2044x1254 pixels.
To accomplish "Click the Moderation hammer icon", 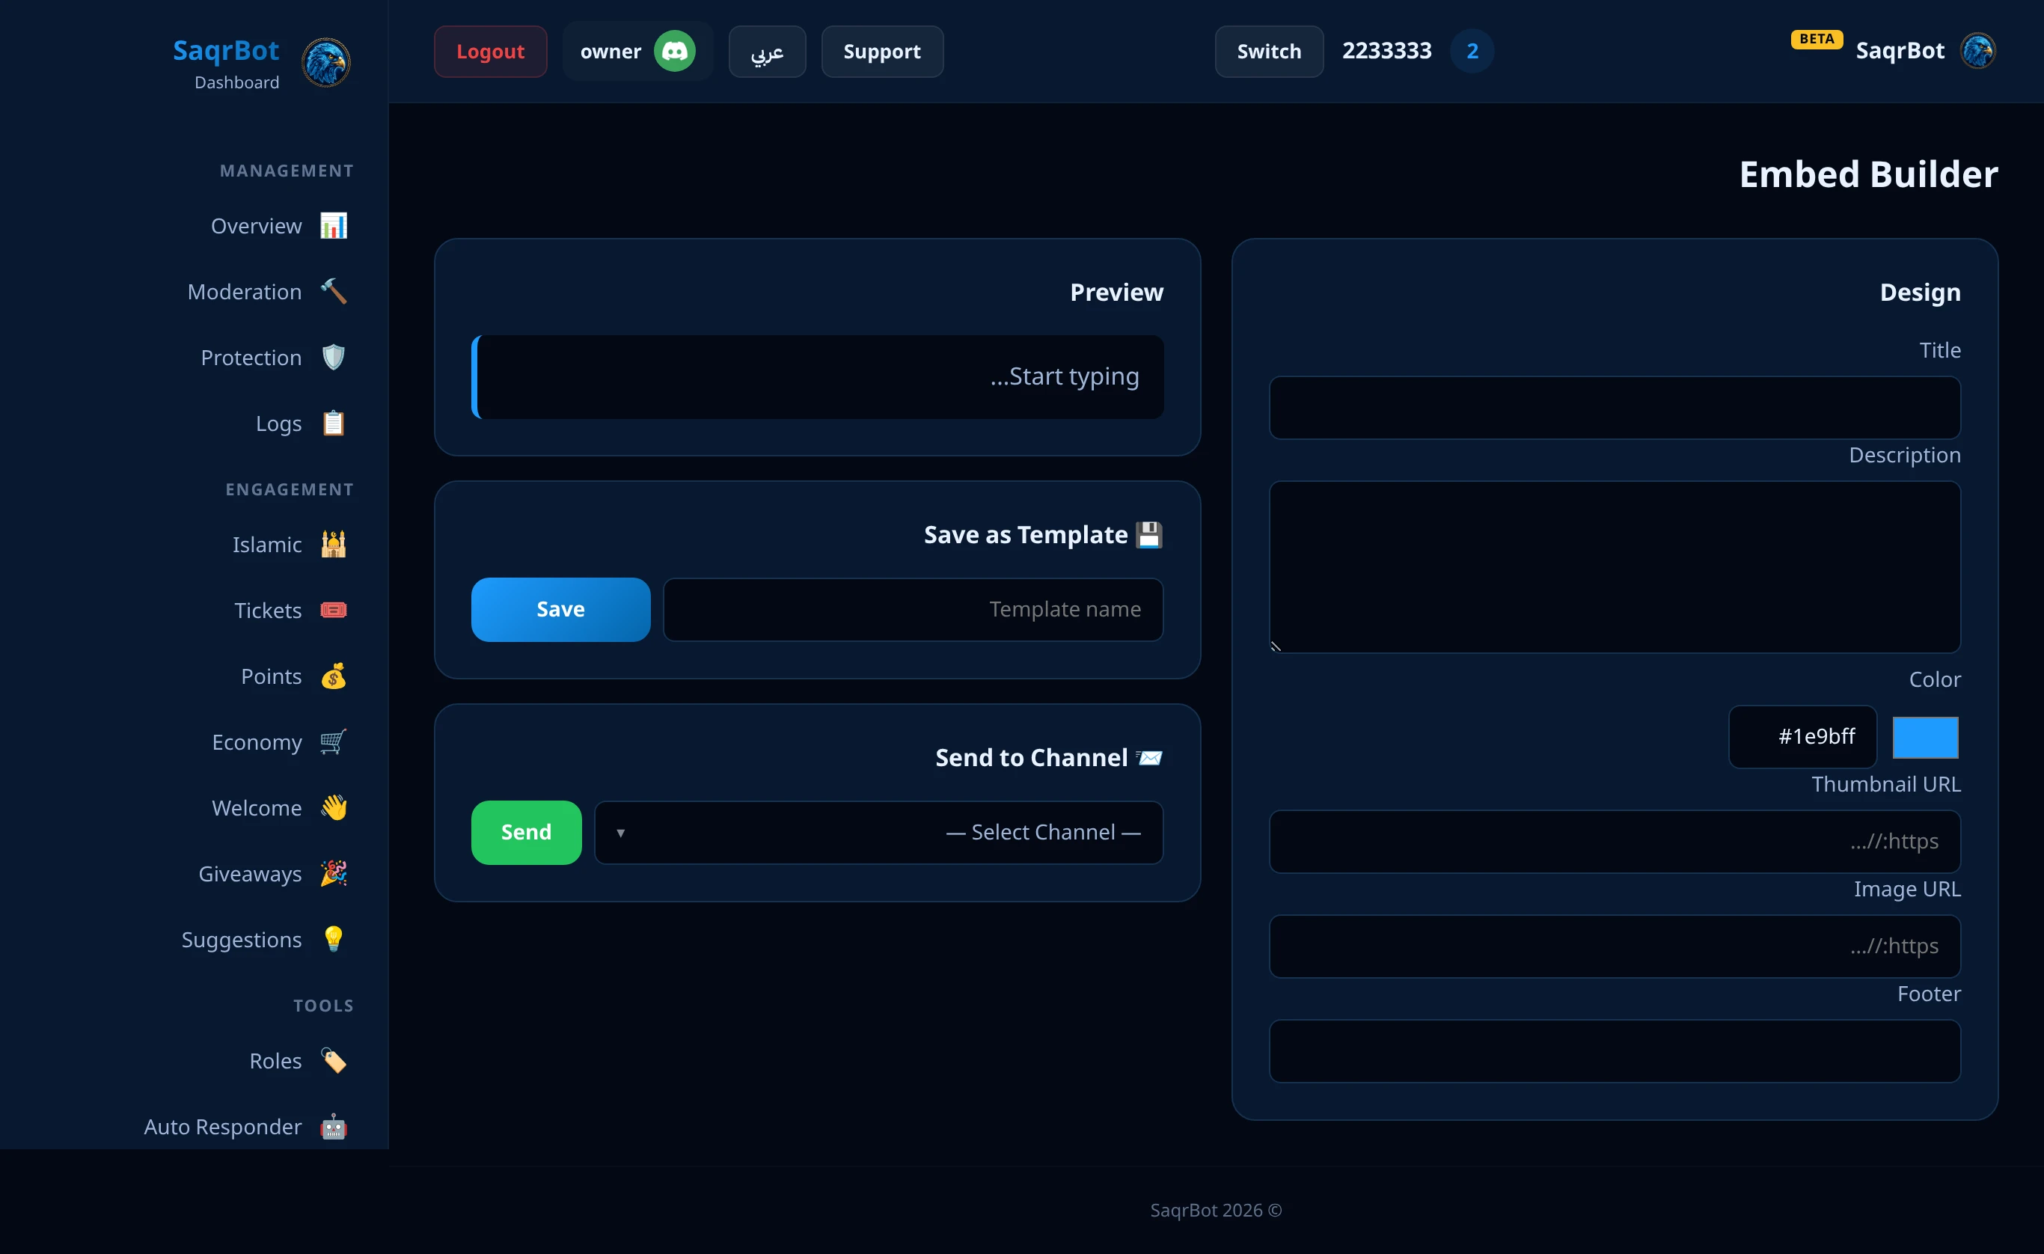I will tap(334, 291).
